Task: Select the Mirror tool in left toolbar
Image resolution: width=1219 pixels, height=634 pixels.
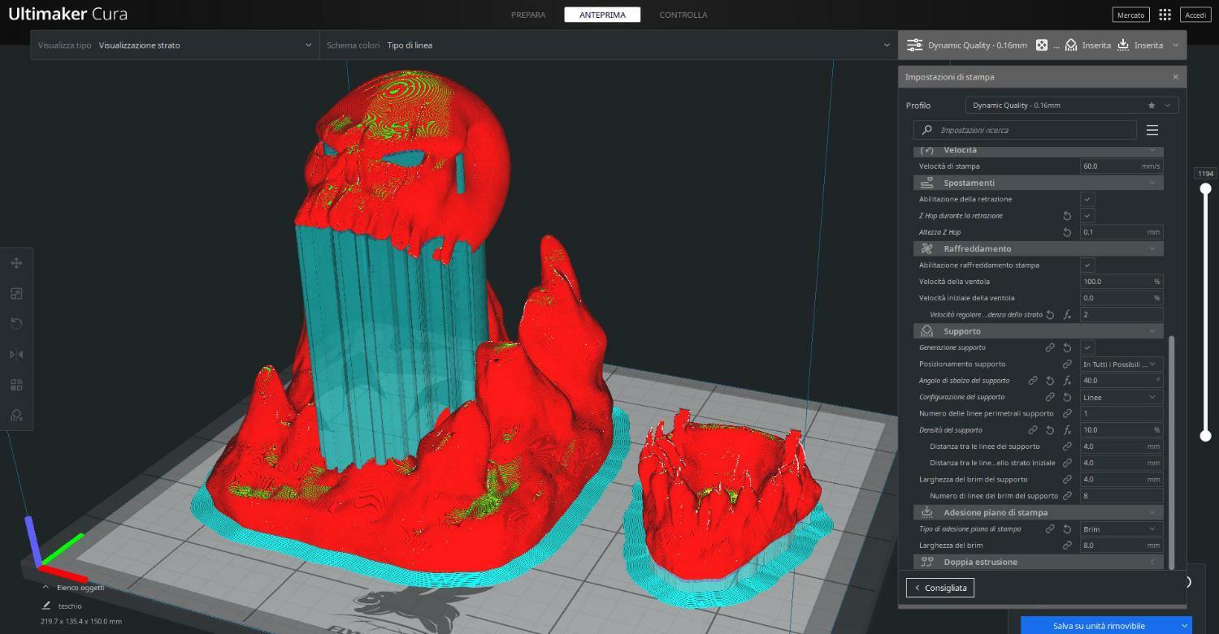Action: coord(16,355)
